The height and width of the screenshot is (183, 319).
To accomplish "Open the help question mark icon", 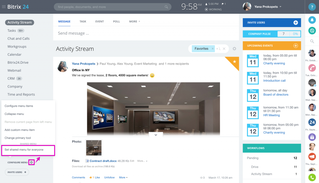I will tap(312, 7).
